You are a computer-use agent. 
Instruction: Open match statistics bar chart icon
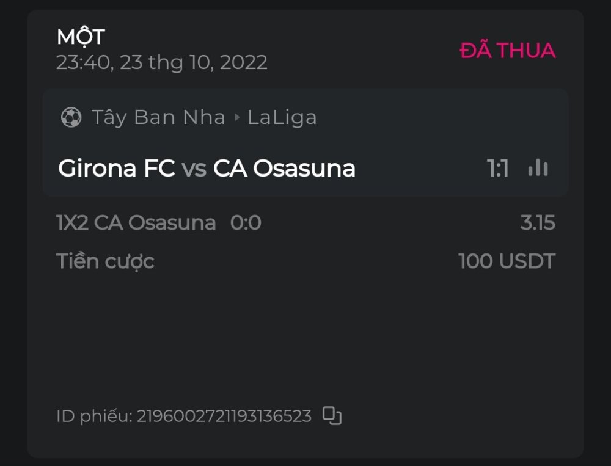pyautogui.click(x=538, y=168)
